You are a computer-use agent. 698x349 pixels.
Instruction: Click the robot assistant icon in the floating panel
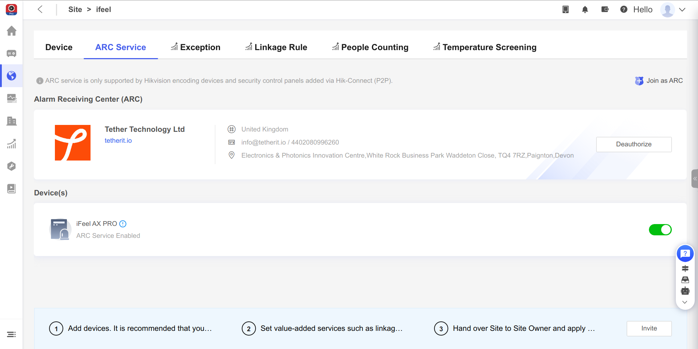[x=685, y=291]
